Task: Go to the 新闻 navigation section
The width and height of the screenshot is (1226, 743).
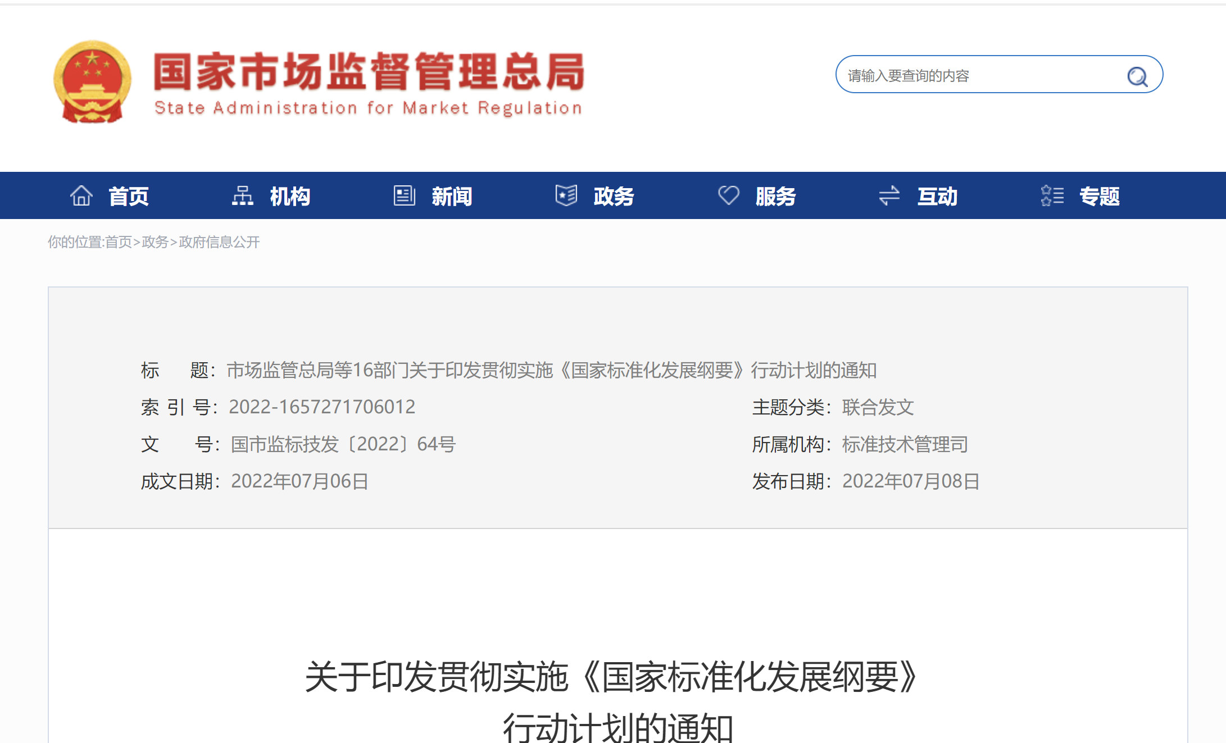Action: [452, 197]
